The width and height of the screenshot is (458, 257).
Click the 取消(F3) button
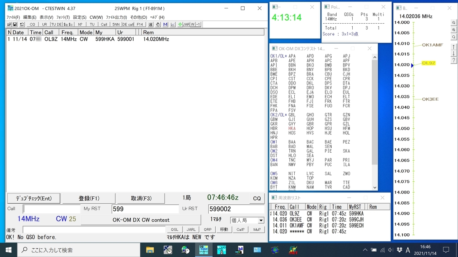(141, 198)
